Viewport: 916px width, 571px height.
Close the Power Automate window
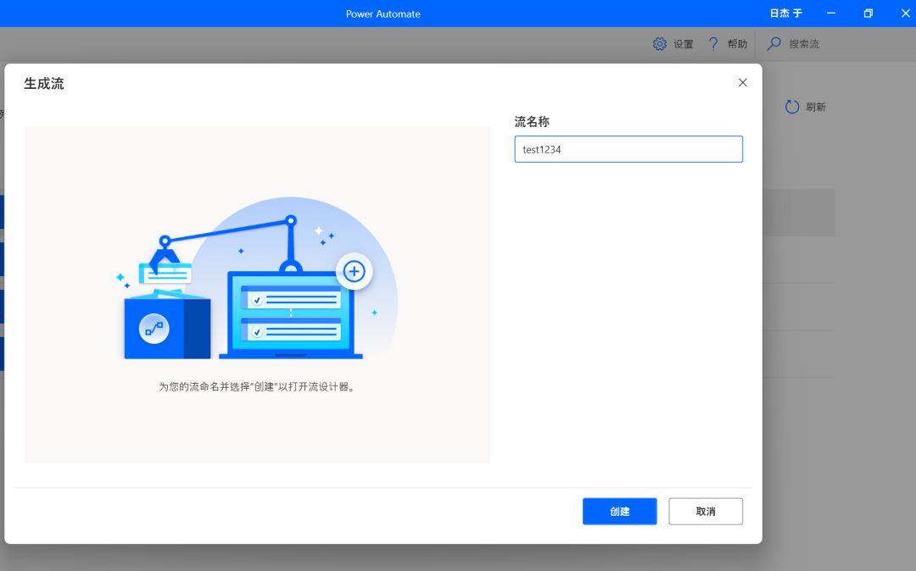click(x=905, y=14)
